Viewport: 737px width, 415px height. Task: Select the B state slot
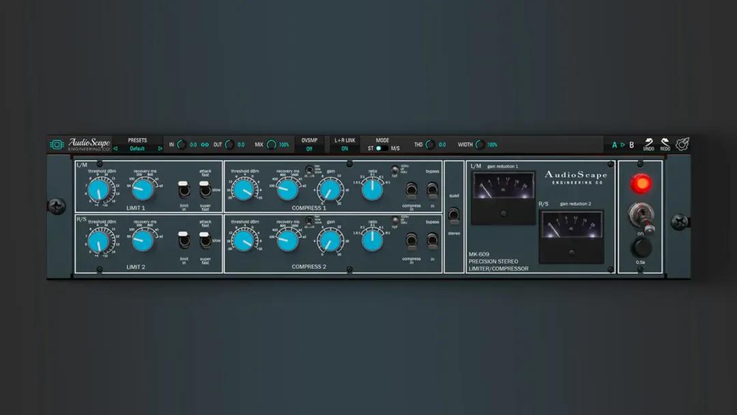pyautogui.click(x=631, y=145)
